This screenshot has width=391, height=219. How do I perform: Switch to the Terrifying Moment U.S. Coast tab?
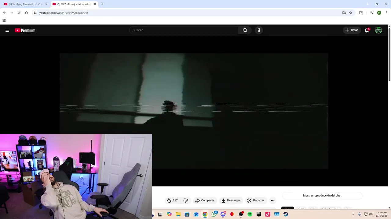point(25,4)
